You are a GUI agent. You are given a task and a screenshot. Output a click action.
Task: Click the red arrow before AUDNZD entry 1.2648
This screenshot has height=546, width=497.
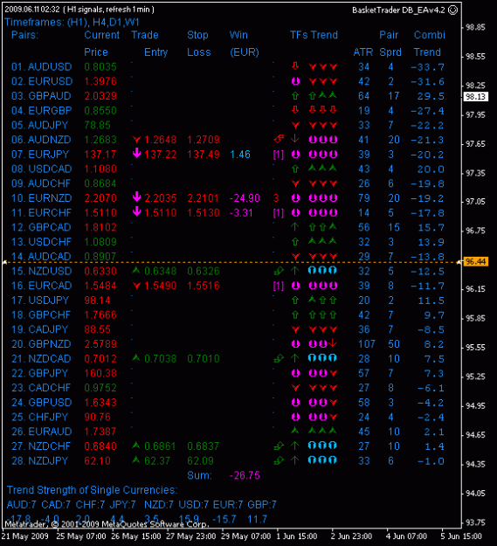pos(137,140)
